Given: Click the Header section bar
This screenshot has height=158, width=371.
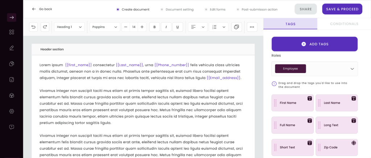Looking at the screenshot, I should coord(143,50).
